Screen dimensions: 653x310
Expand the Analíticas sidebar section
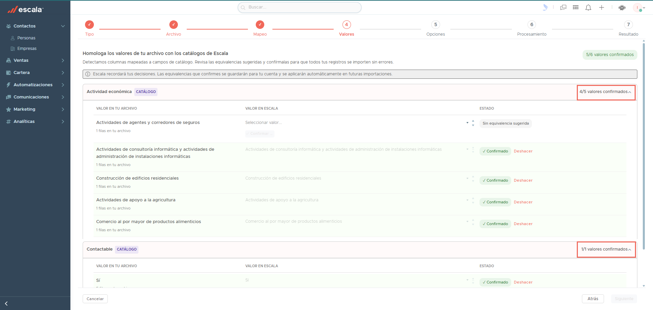(63, 122)
